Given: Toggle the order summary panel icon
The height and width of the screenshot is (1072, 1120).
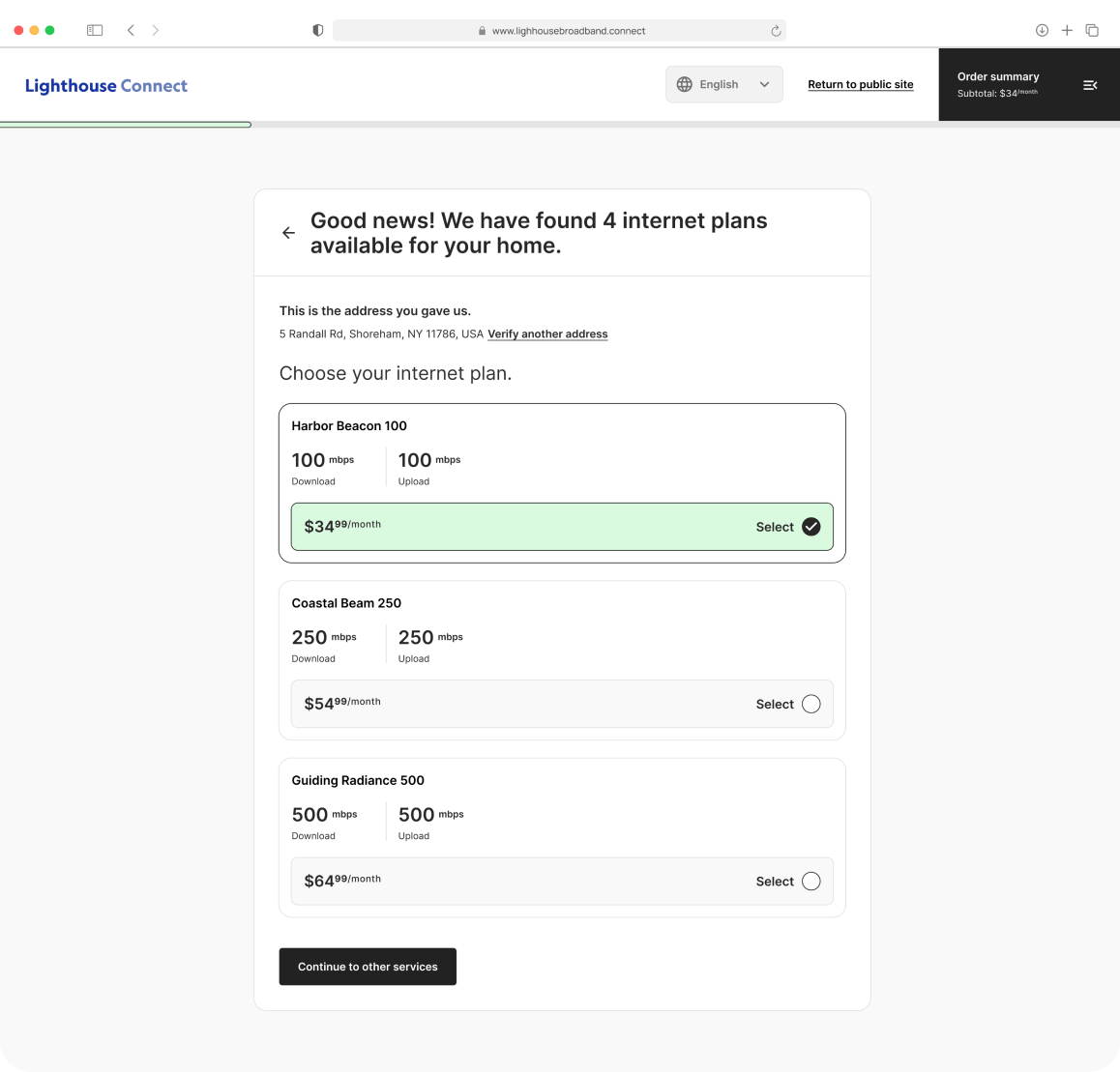Looking at the screenshot, I should pyautogui.click(x=1090, y=85).
